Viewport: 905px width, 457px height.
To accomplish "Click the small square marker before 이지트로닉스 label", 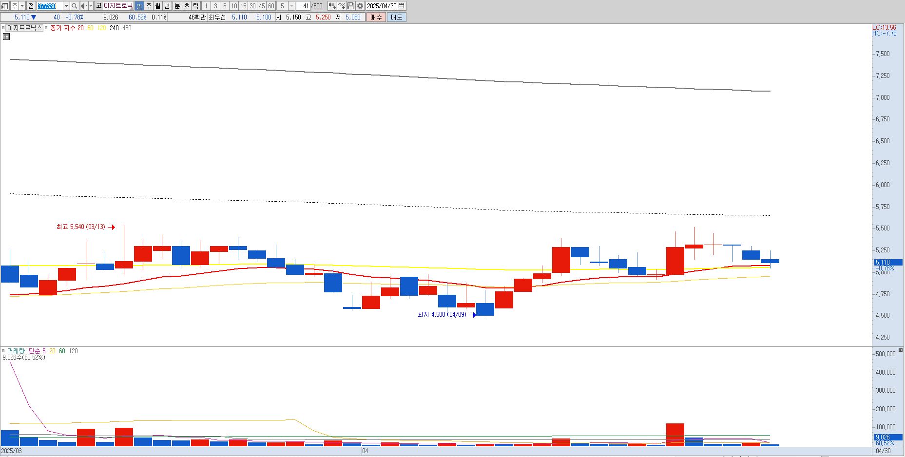I will [3, 28].
